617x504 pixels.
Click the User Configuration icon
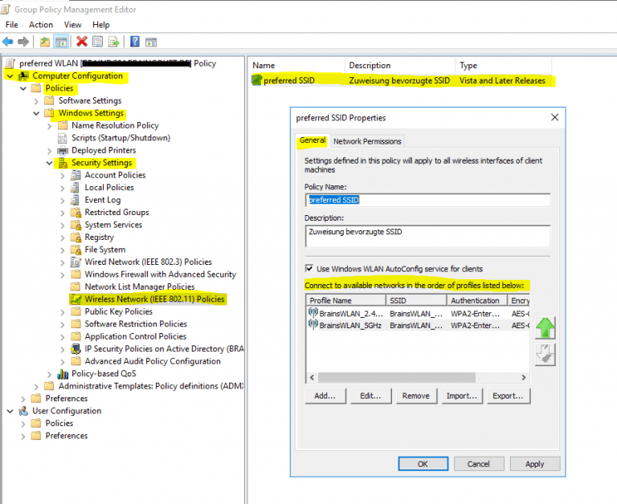tap(23, 411)
